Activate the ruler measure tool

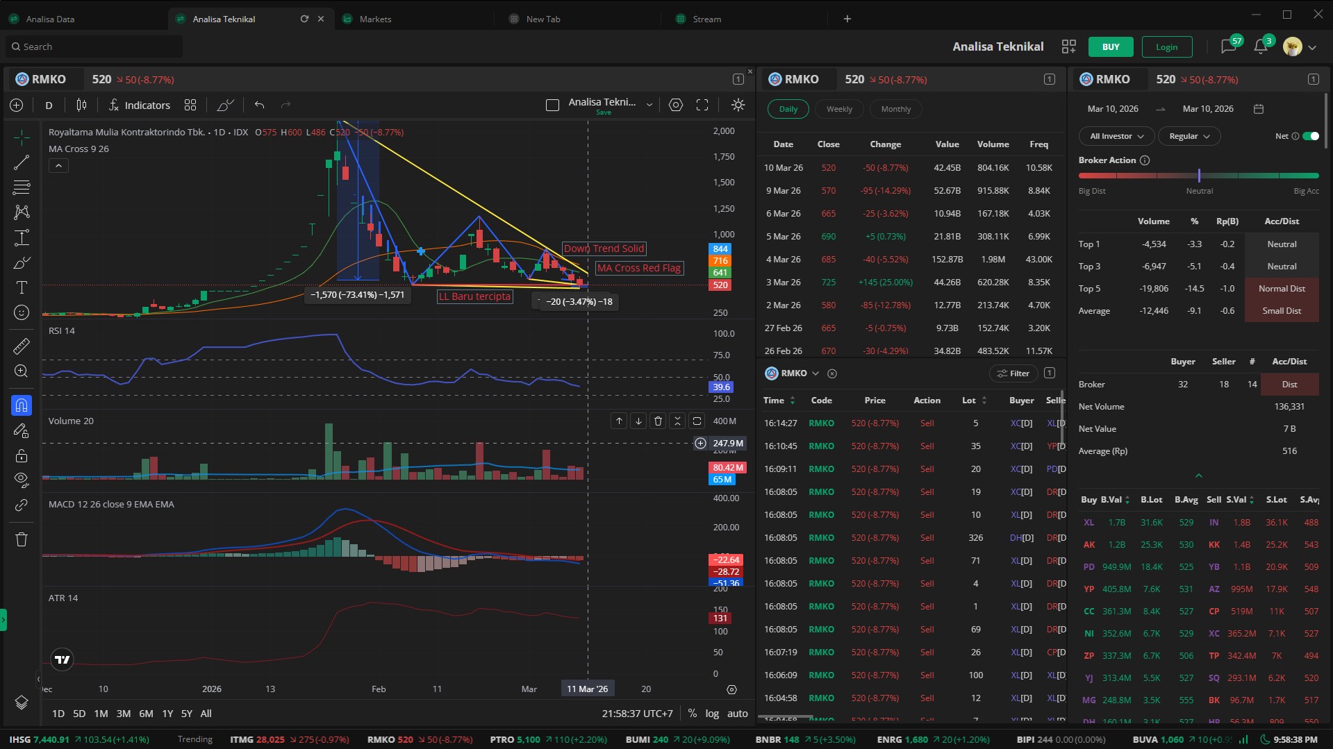click(x=22, y=346)
